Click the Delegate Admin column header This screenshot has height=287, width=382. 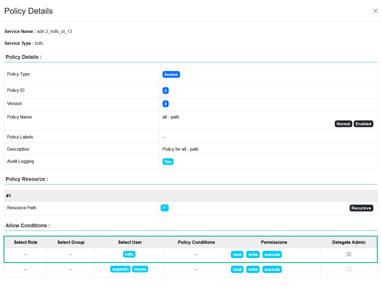349,242
